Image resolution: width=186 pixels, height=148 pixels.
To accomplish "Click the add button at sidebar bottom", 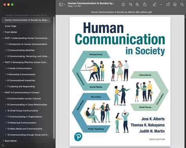I will point(3,145).
